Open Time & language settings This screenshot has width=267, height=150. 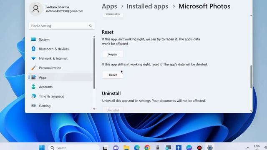(x=60, y=96)
